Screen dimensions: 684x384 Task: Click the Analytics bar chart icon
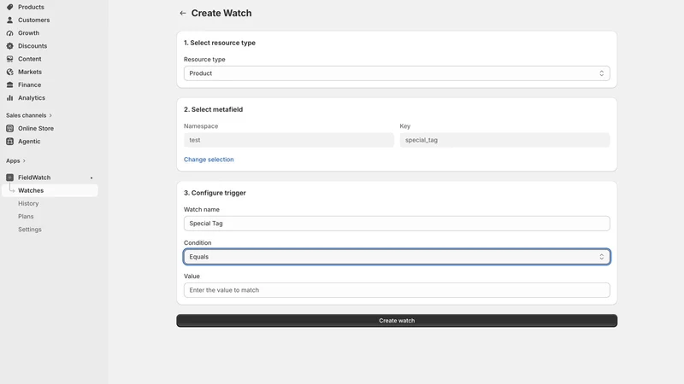click(x=9, y=98)
